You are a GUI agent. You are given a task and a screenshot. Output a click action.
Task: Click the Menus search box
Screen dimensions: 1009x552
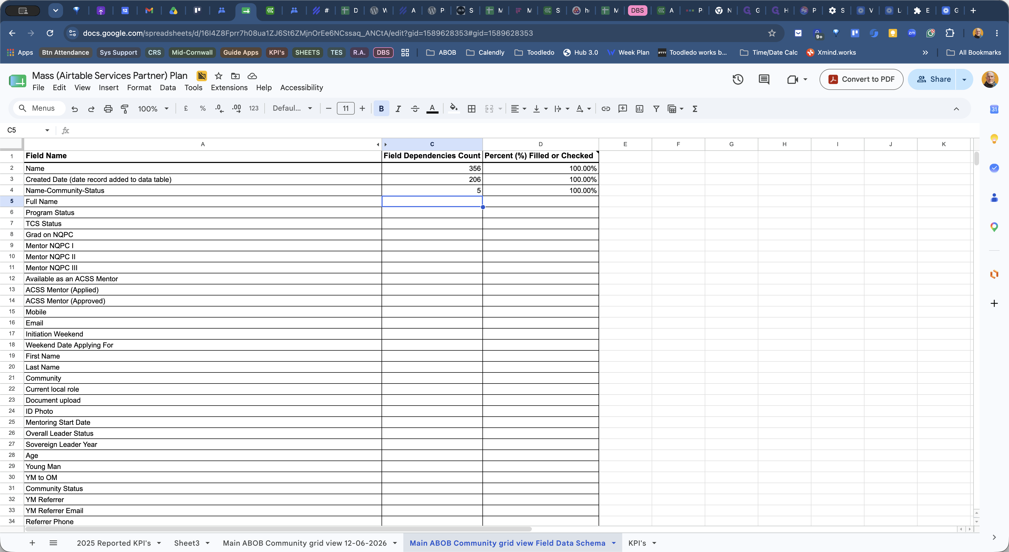[39, 109]
